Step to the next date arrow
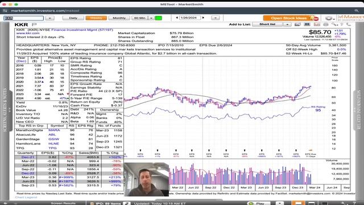 click(x=204, y=18)
